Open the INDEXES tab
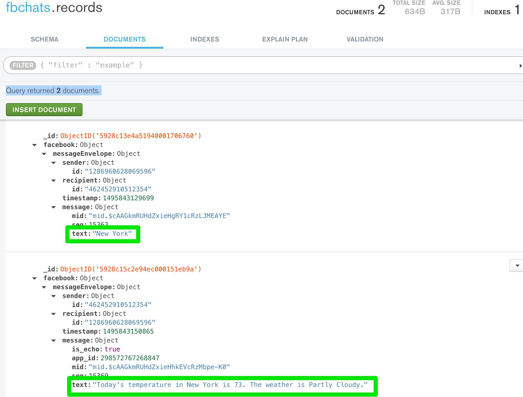523x397 pixels. pyautogui.click(x=205, y=39)
